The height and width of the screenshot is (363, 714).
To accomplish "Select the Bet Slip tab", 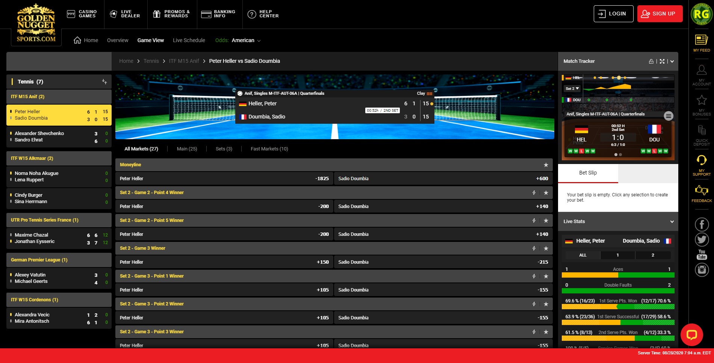I will click(x=588, y=173).
